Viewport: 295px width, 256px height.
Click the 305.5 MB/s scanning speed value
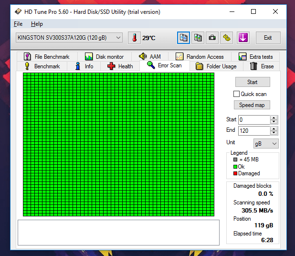point(257,211)
